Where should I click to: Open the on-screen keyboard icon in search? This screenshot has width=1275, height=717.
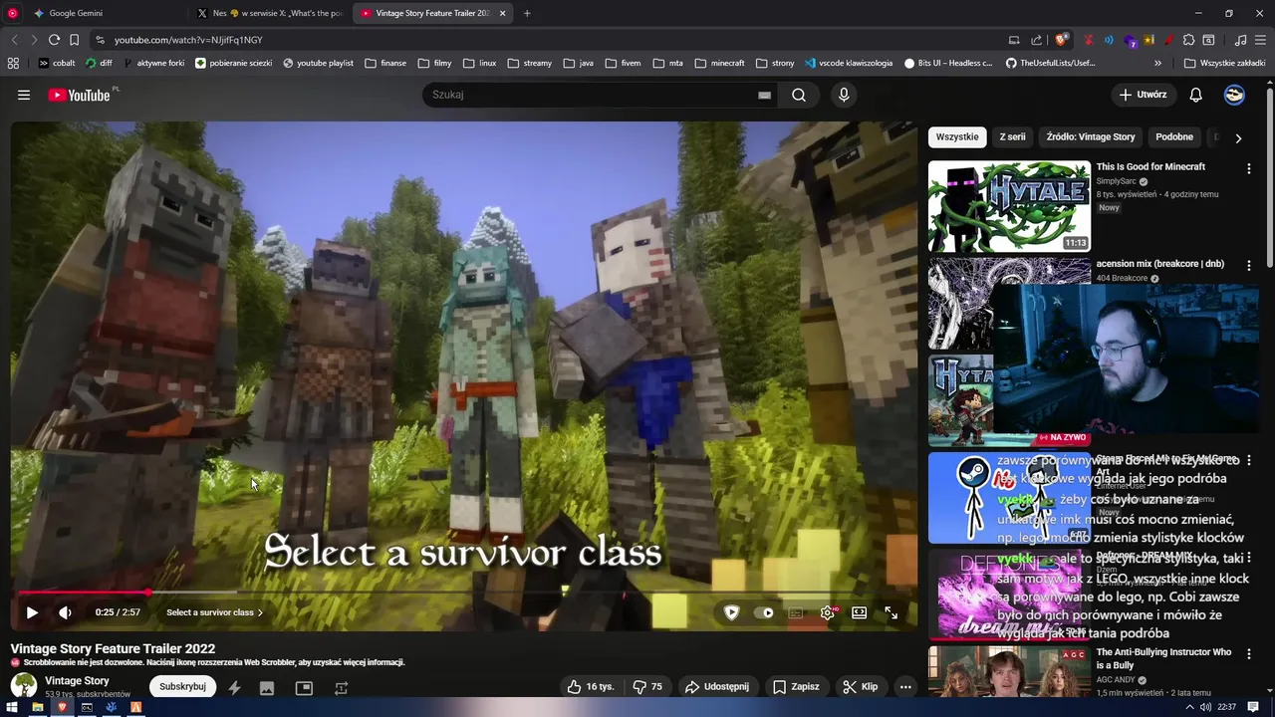coord(764,95)
